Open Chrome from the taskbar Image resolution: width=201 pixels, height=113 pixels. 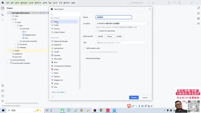pyautogui.click(x=101, y=110)
